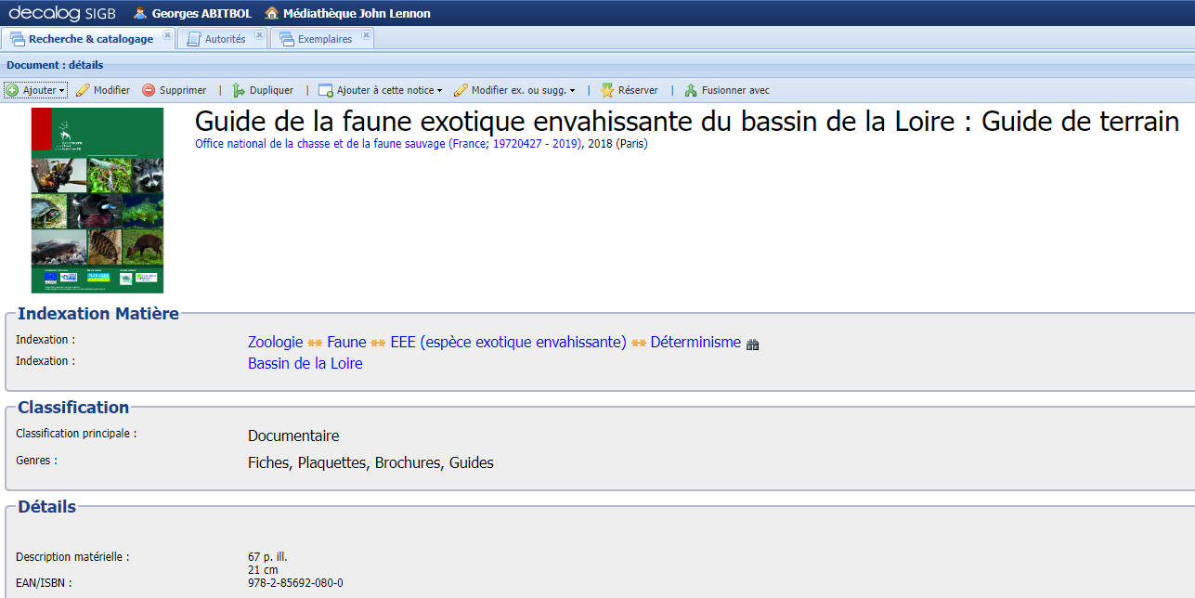
Task: Click the red Supprimer icon
Action: point(149,90)
